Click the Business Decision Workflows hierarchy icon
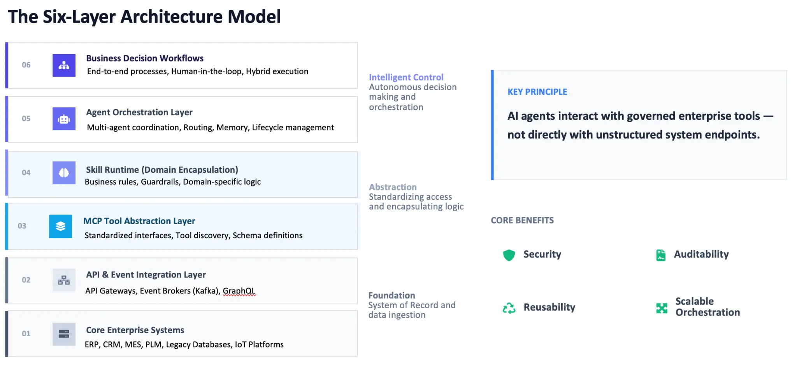This screenshot has height=367, width=797. click(x=64, y=65)
